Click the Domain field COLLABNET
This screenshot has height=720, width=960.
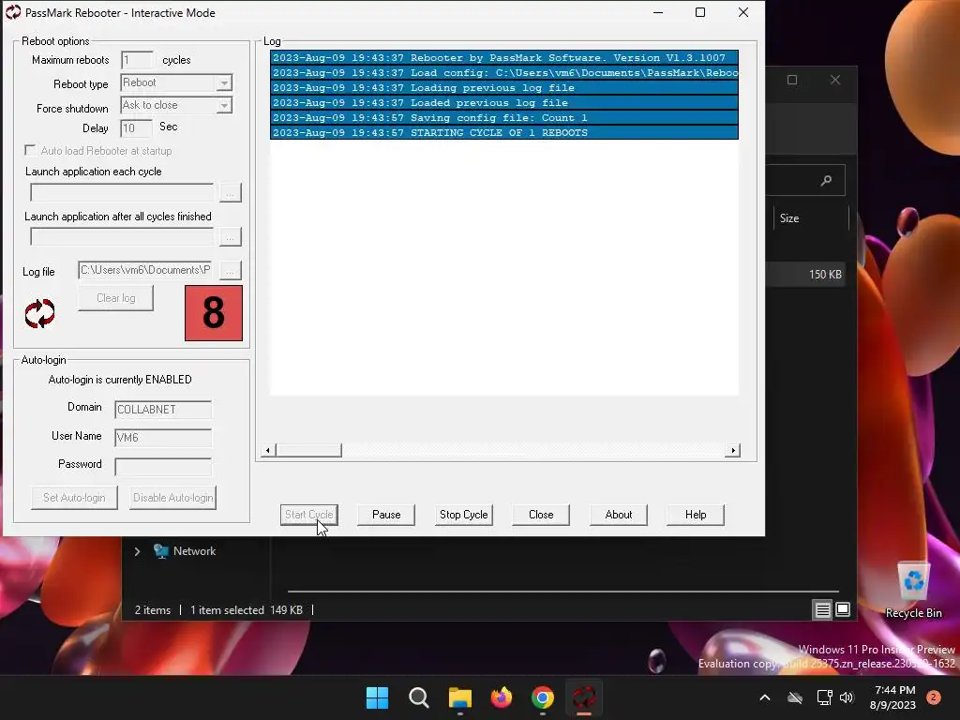tap(163, 410)
